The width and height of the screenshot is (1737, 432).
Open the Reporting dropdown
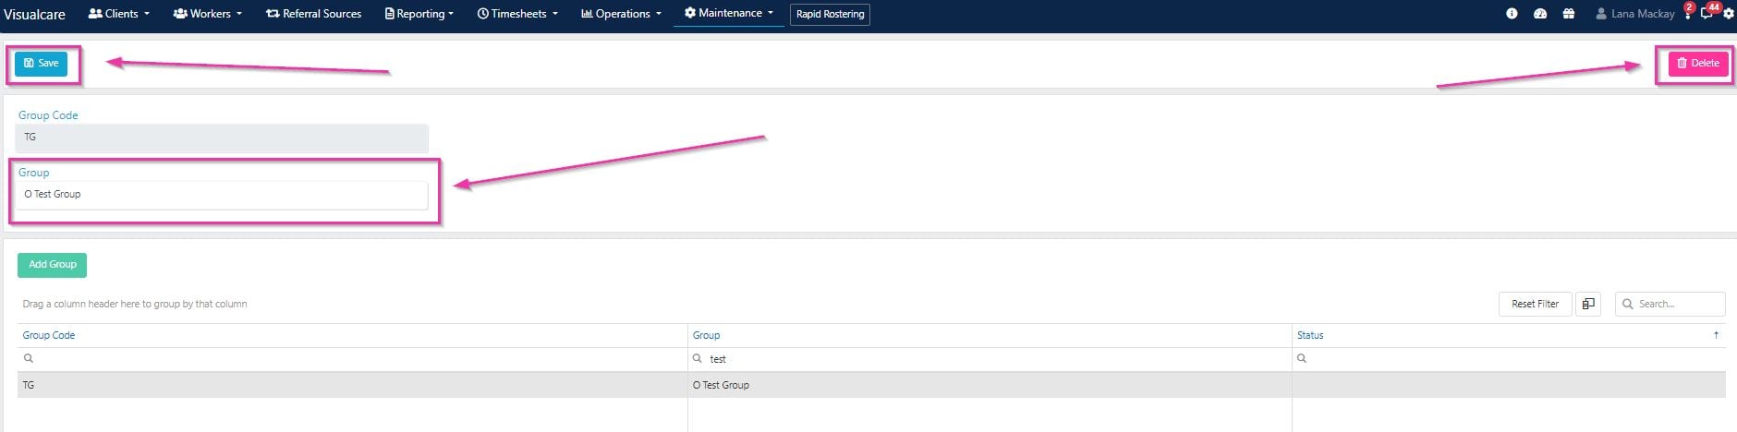(419, 14)
